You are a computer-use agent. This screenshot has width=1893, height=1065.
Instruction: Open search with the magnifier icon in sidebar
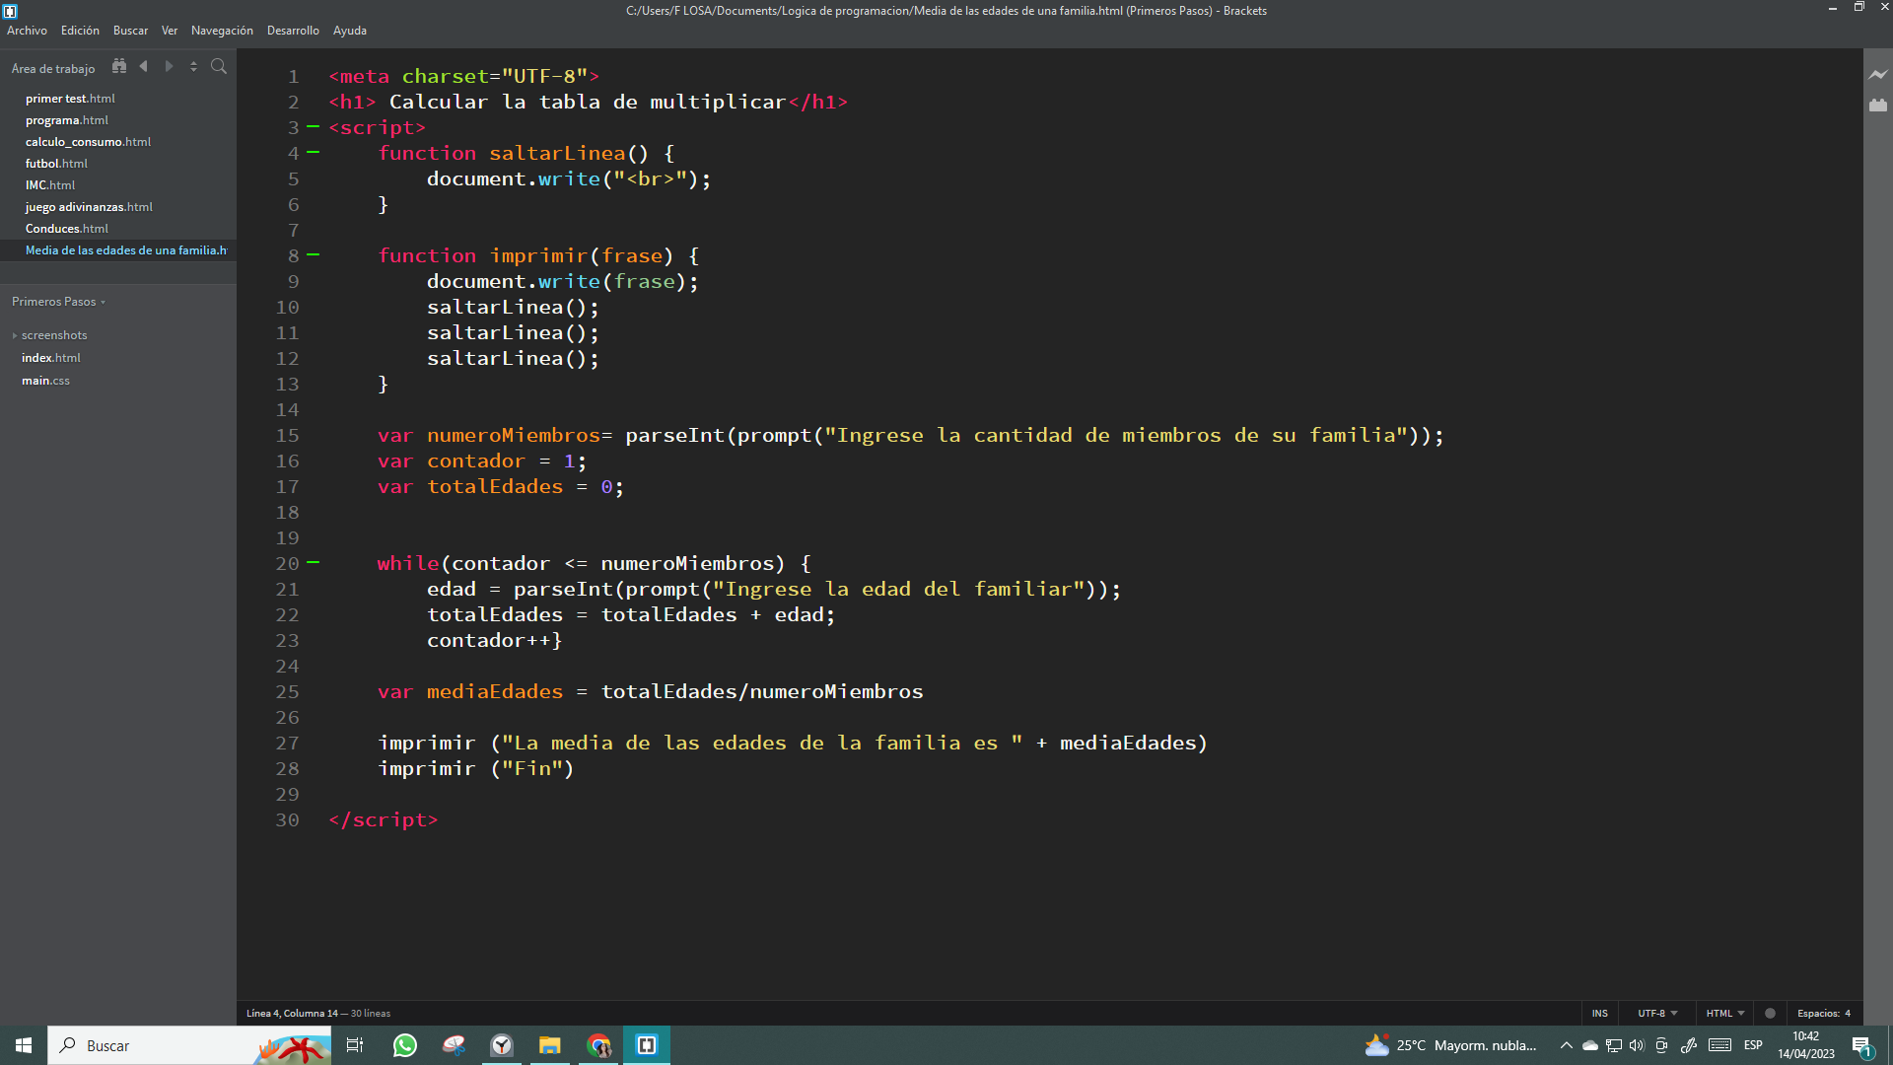click(x=219, y=67)
